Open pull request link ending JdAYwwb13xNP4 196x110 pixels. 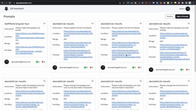pyautogui.click(x=77, y=45)
